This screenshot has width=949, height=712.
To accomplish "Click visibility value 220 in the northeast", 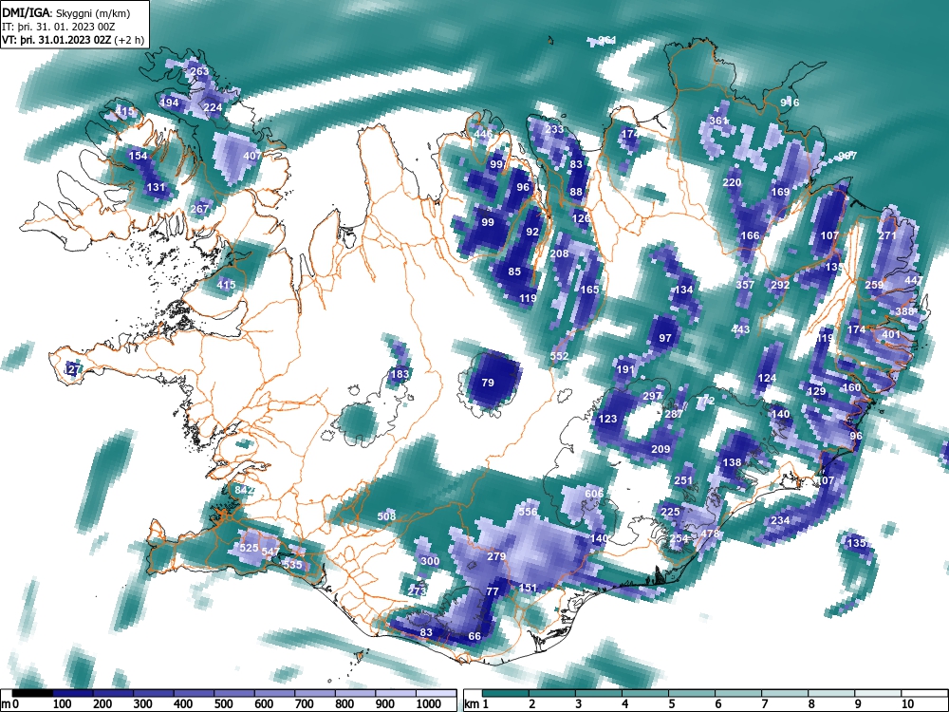I will point(732,182).
